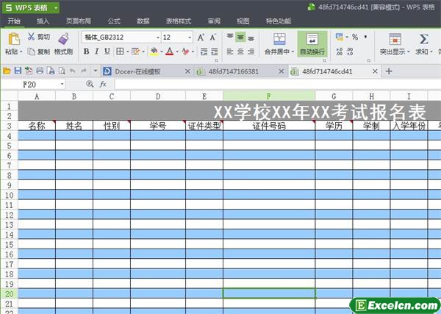This screenshot has height=314, width=441.
Task: Toggle Underline formatting
Action: (107, 51)
